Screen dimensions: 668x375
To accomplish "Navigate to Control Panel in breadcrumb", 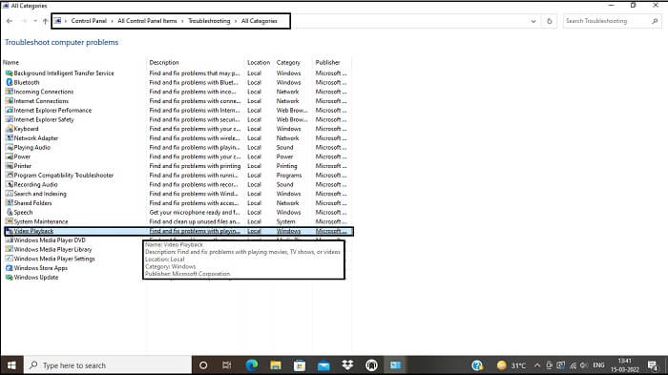I will tap(89, 21).
